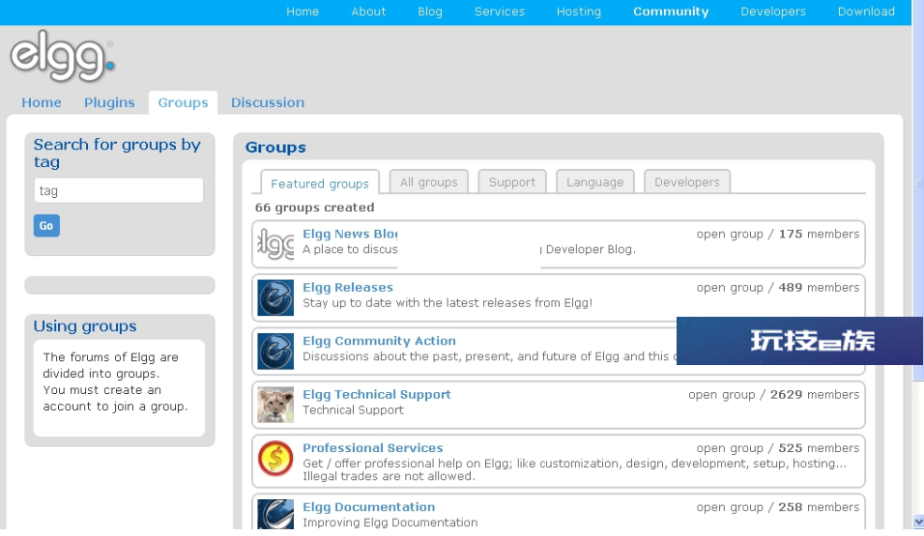
Task: Open the Elgg Community Action link
Action: pyautogui.click(x=379, y=341)
